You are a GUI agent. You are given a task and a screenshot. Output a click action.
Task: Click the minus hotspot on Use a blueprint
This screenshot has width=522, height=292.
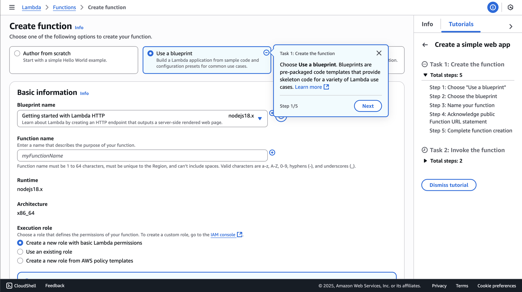(x=266, y=53)
